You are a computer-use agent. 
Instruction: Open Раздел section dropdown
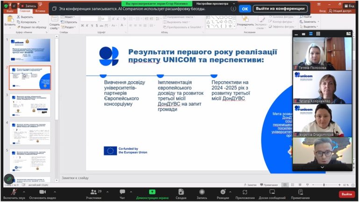pos(68,27)
